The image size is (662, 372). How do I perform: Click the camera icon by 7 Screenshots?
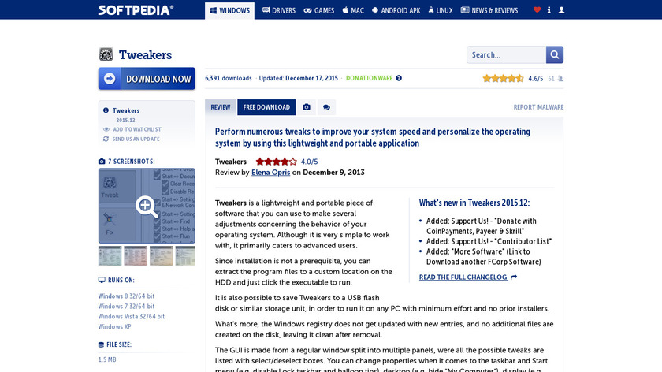click(102, 162)
